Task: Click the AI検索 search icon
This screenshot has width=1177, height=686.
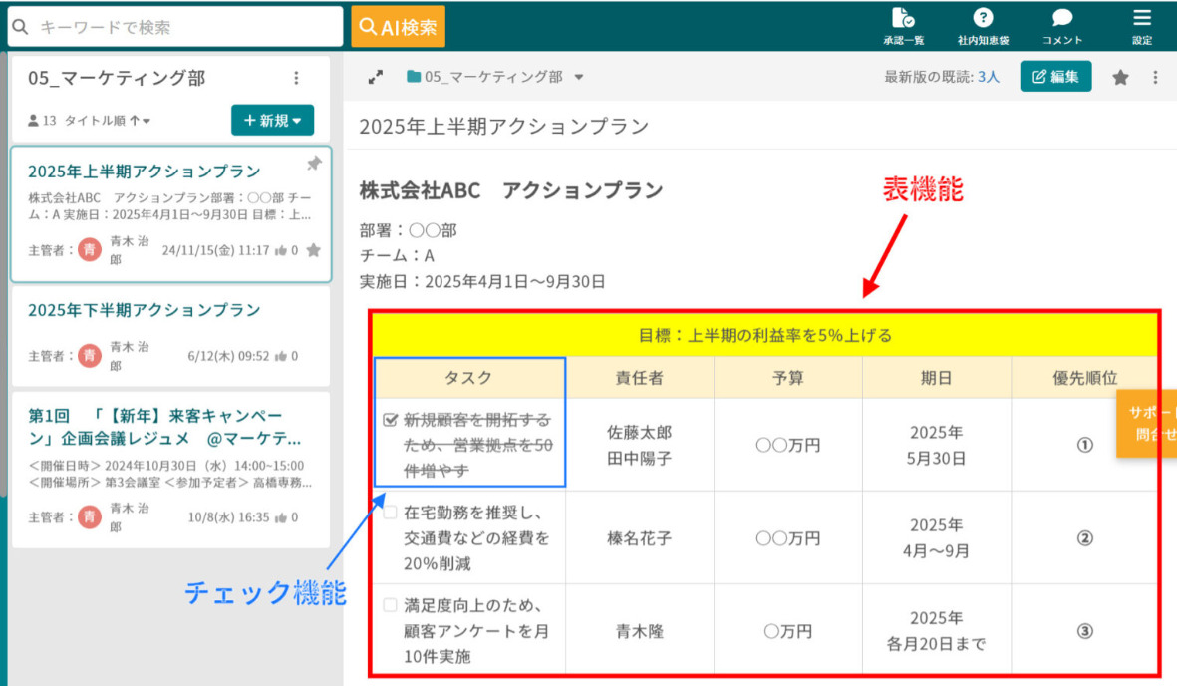Action: (398, 24)
